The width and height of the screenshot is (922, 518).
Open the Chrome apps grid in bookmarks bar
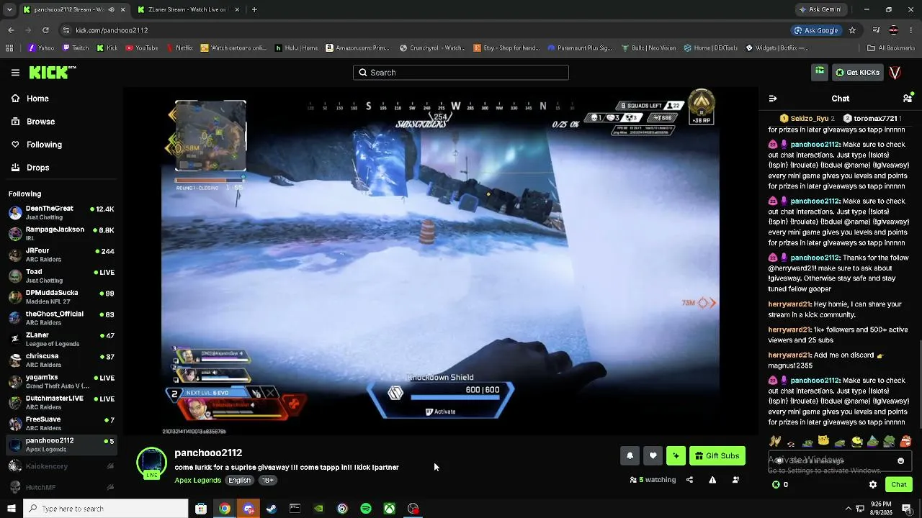[x=9, y=48]
